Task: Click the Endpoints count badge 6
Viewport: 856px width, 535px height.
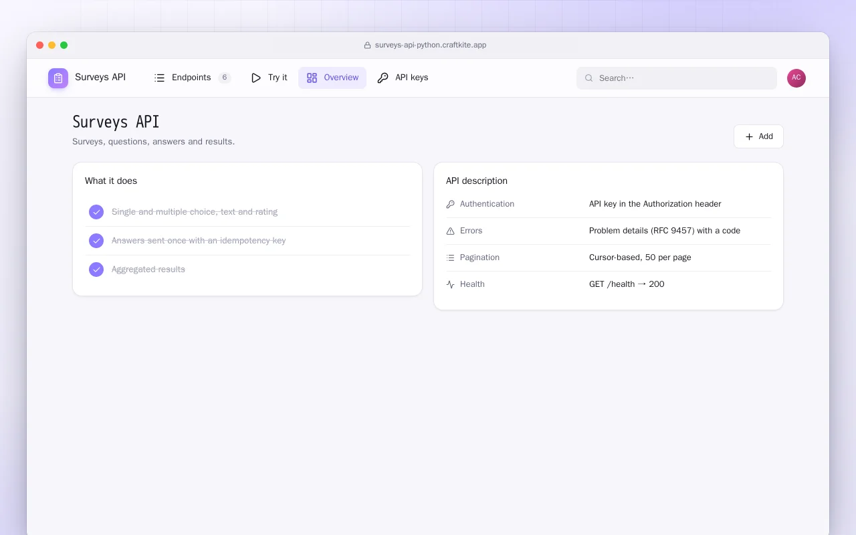Action: (225, 78)
